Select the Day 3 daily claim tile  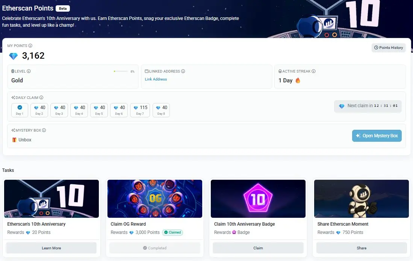59,110
